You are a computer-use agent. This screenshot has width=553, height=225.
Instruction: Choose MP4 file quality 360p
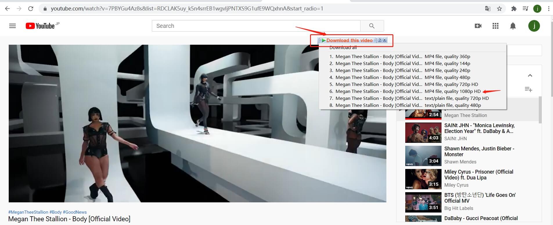(x=413, y=56)
